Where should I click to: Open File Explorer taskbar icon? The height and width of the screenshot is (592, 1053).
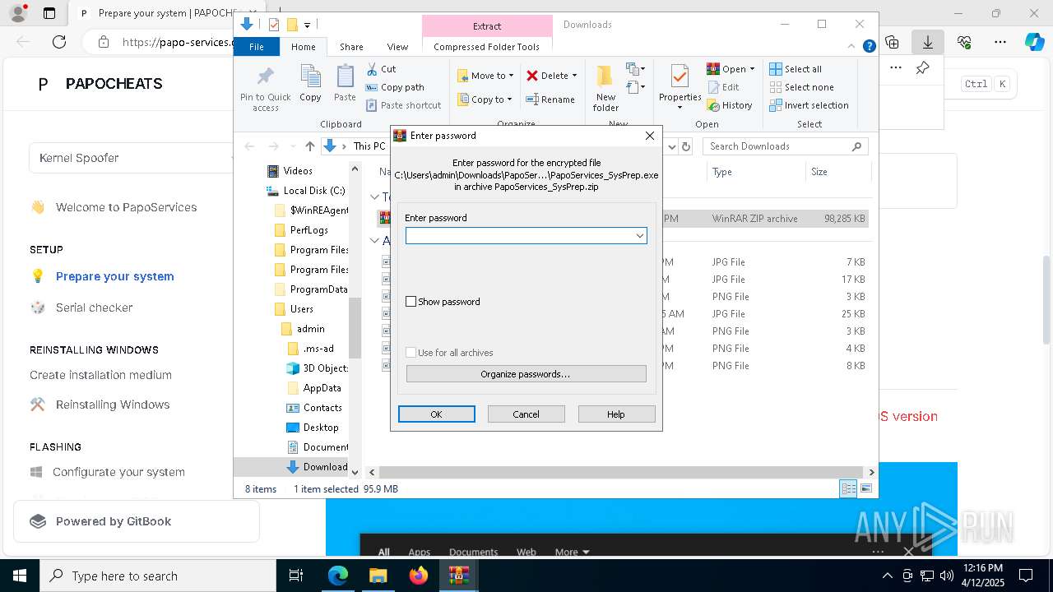[x=378, y=576]
